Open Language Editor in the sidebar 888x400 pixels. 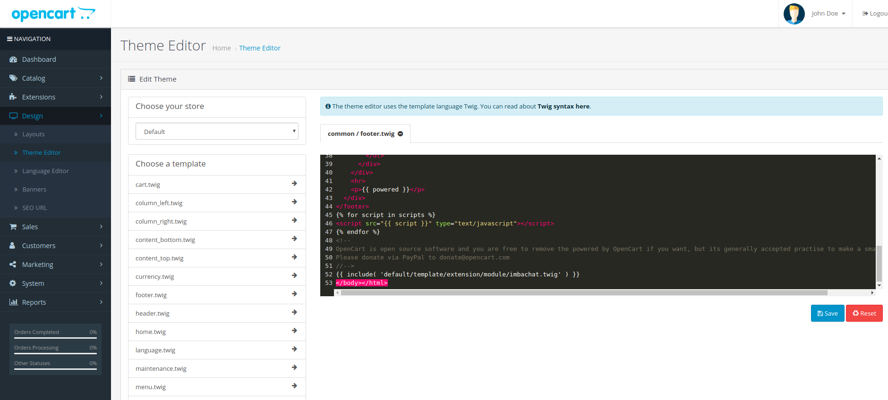[x=55, y=171]
